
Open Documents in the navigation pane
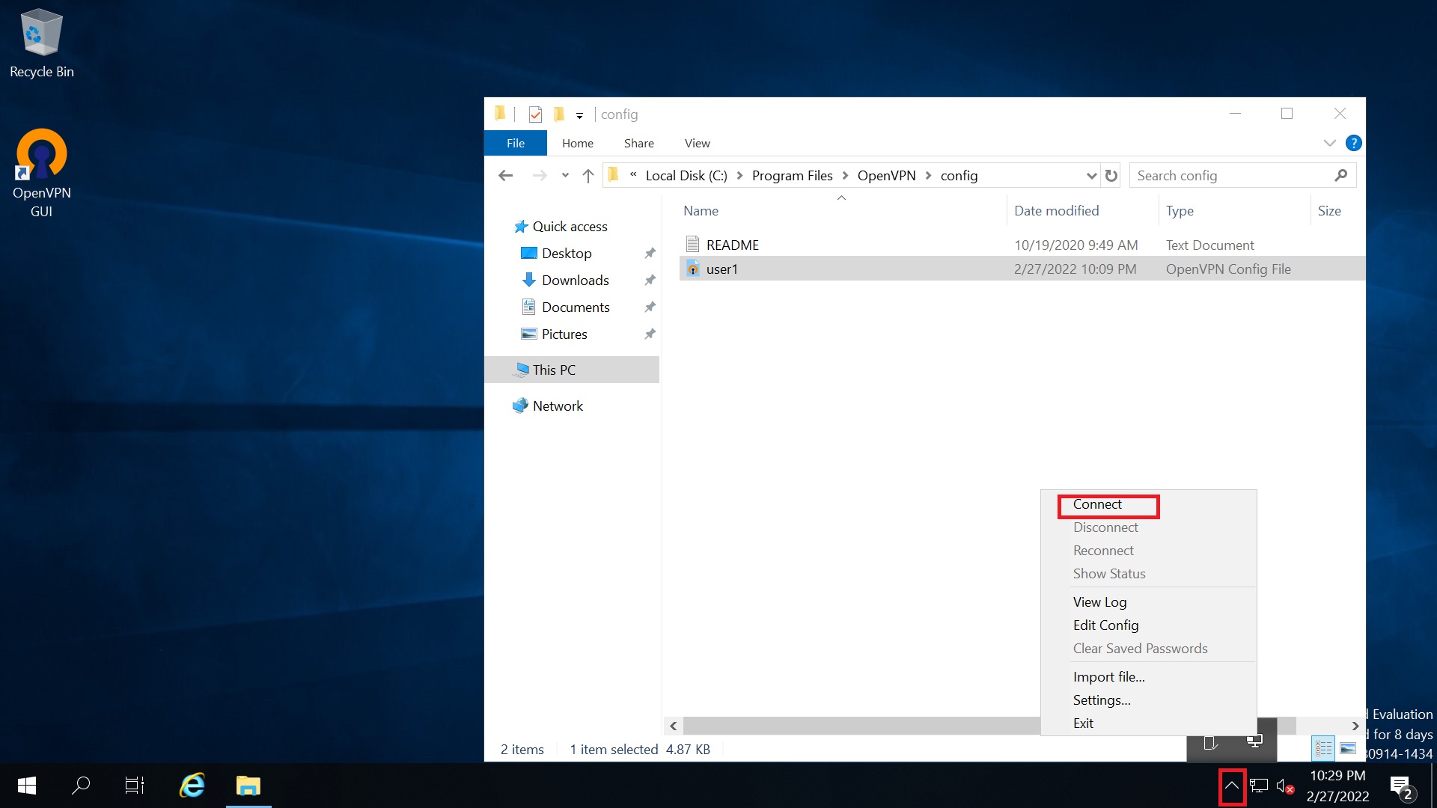pyautogui.click(x=576, y=307)
